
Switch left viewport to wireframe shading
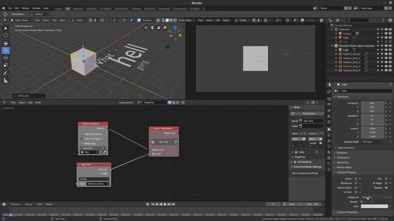163,20
